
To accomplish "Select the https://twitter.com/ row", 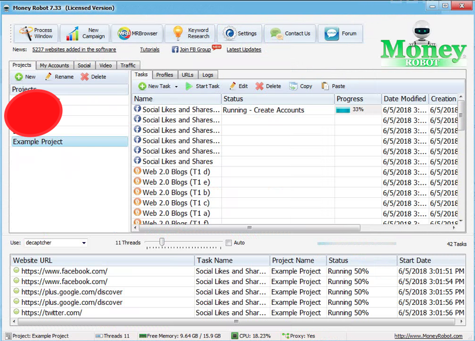I will pos(238,312).
